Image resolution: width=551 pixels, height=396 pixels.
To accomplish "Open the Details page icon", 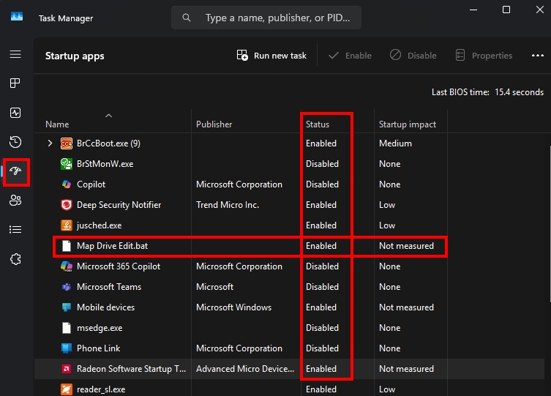I will pyautogui.click(x=15, y=230).
